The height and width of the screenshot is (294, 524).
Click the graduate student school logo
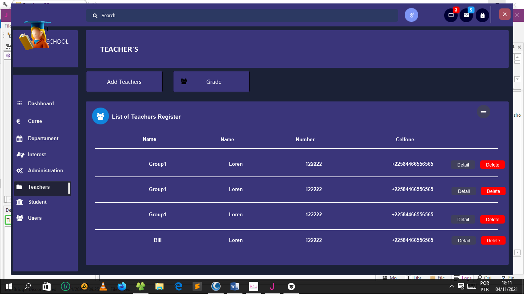pyautogui.click(x=35, y=35)
